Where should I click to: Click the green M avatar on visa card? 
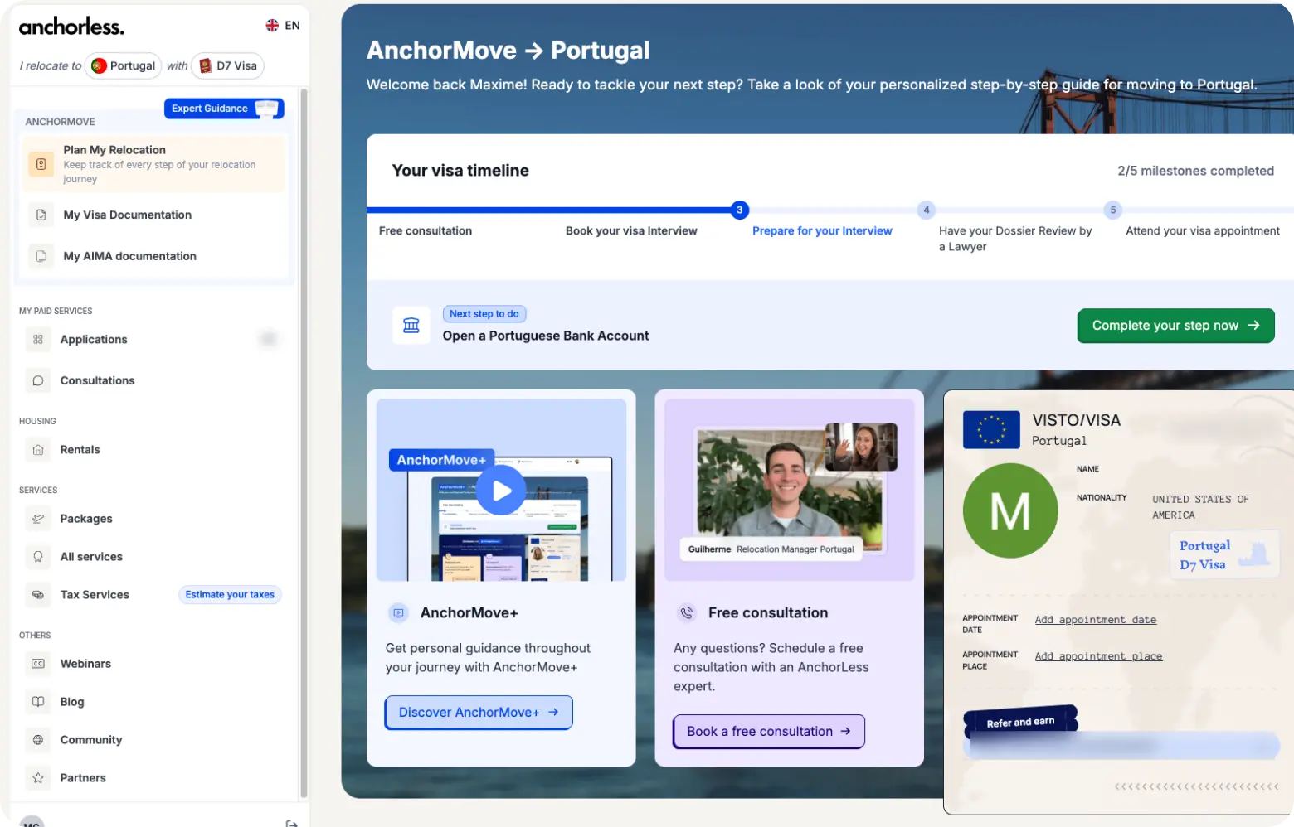coord(1010,510)
